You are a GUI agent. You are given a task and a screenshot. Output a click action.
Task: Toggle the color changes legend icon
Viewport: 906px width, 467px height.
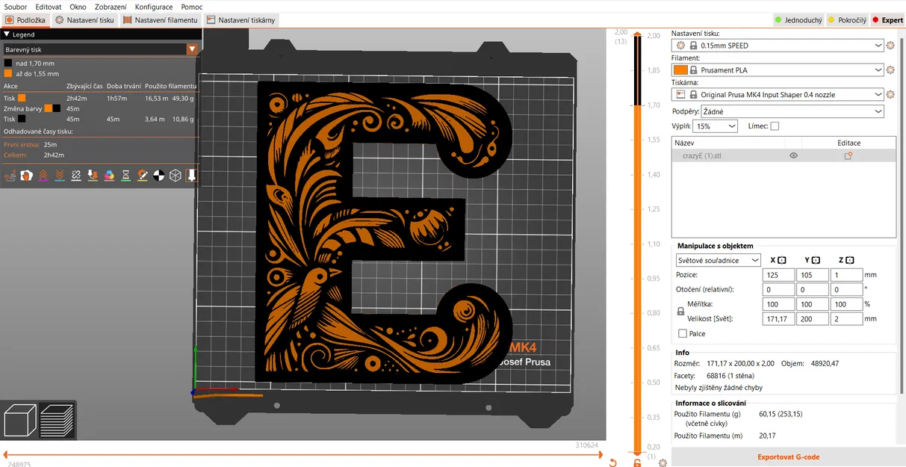(x=109, y=176)
